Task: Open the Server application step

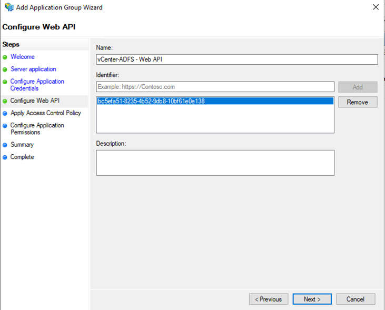Action: click(x=33, y=69)
